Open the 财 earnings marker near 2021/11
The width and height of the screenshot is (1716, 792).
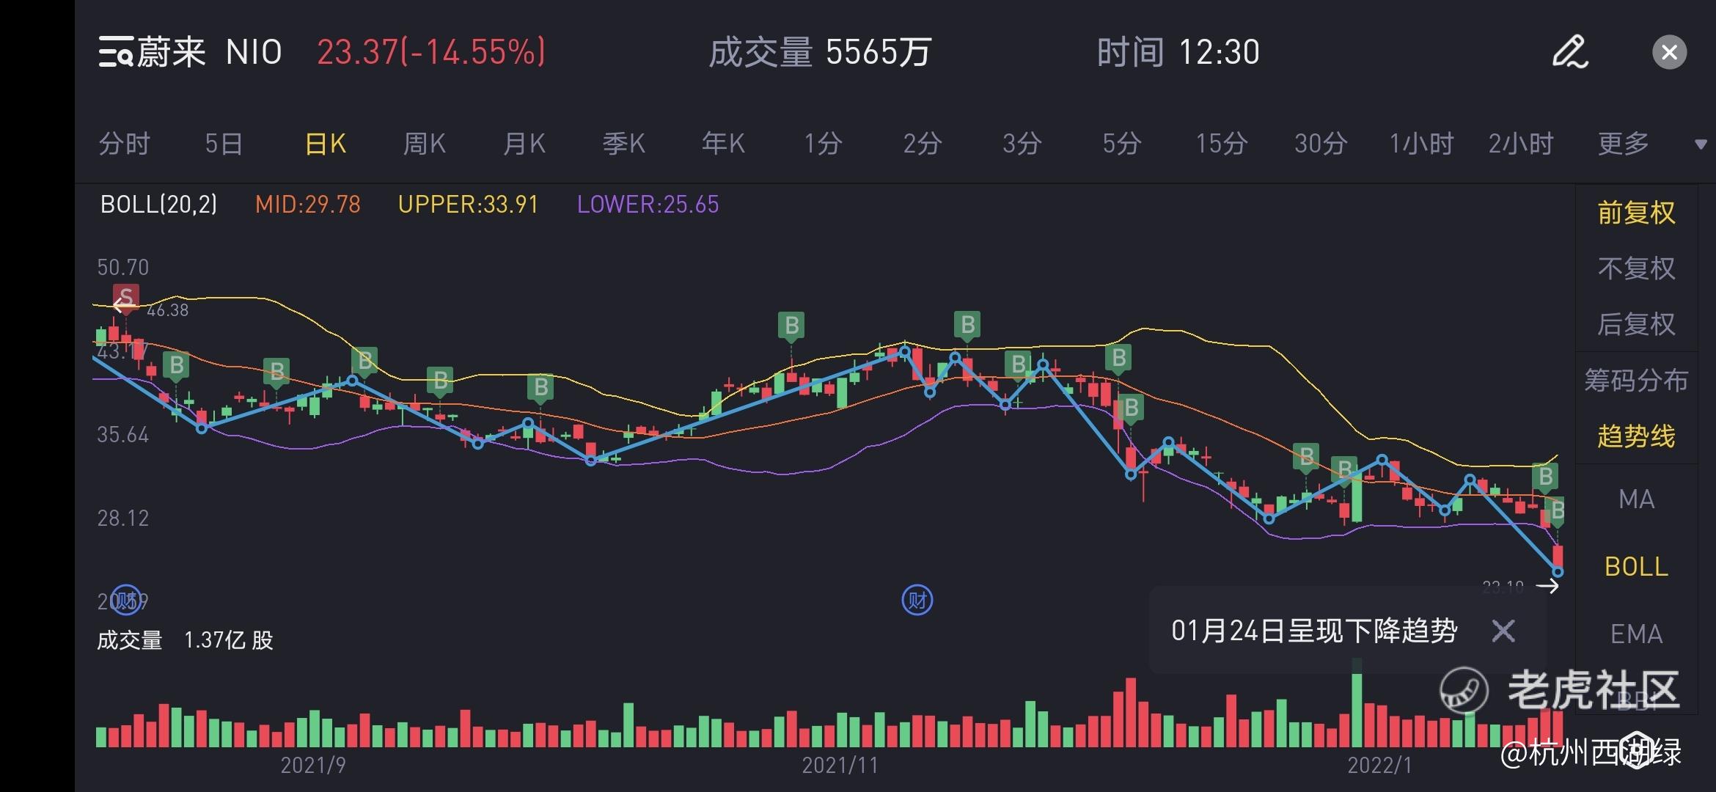point(917,601)
